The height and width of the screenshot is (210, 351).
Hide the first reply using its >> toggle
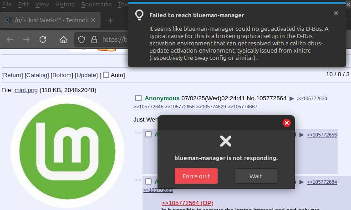137,133
